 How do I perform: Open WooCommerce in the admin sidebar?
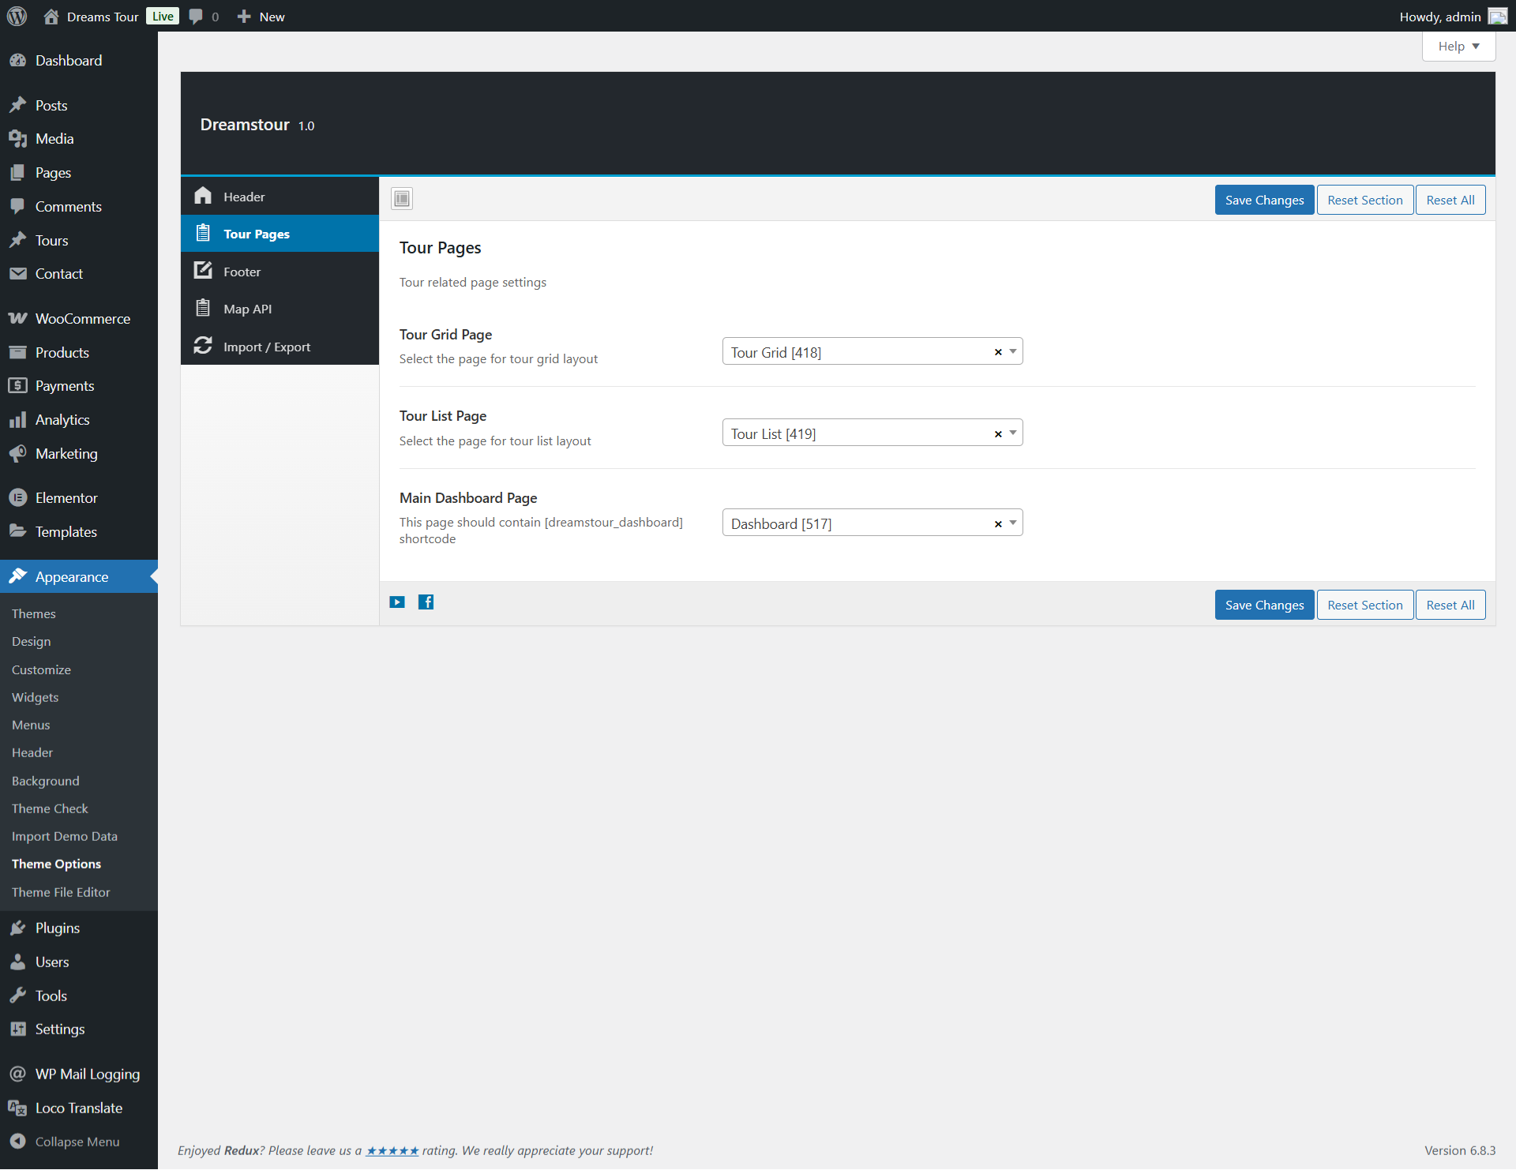tap(82, 318)
